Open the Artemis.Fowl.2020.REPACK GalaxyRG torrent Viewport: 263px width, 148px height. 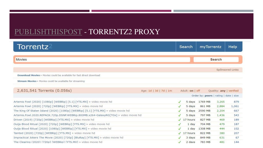tap(65, 115)
